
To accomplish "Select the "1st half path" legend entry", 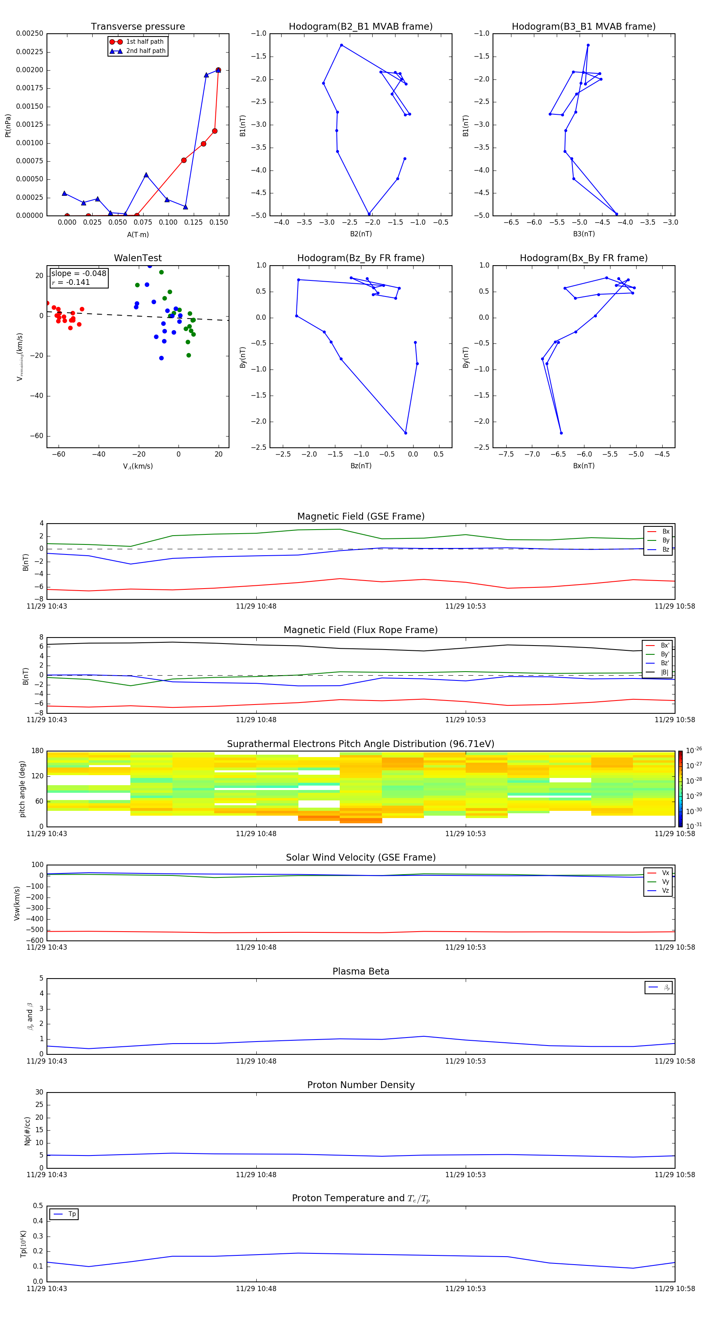I will pyautogui.click(x=137, y=42).
